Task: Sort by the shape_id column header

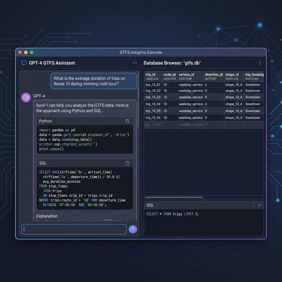Action: coord(234,77)
